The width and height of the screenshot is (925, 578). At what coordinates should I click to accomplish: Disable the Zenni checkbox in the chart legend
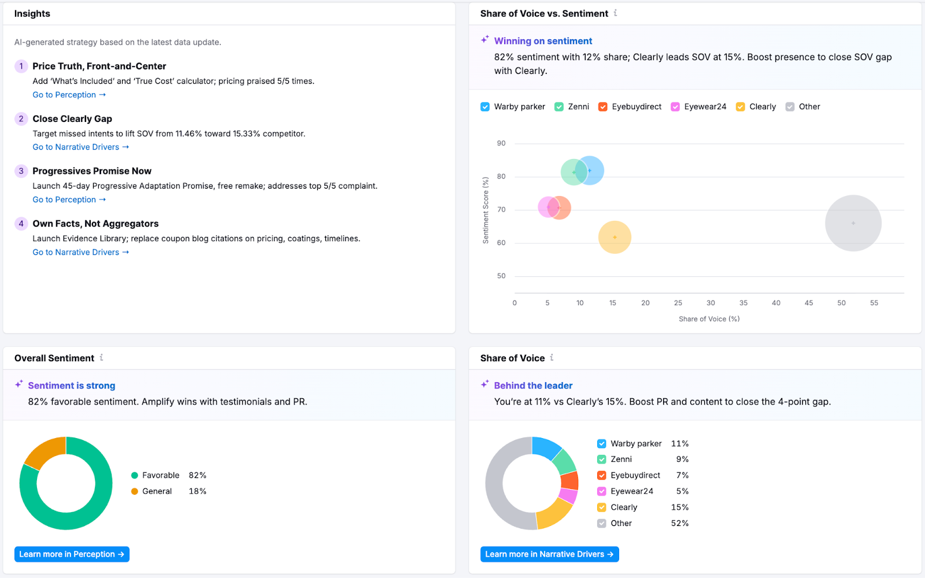pos(558,106)
